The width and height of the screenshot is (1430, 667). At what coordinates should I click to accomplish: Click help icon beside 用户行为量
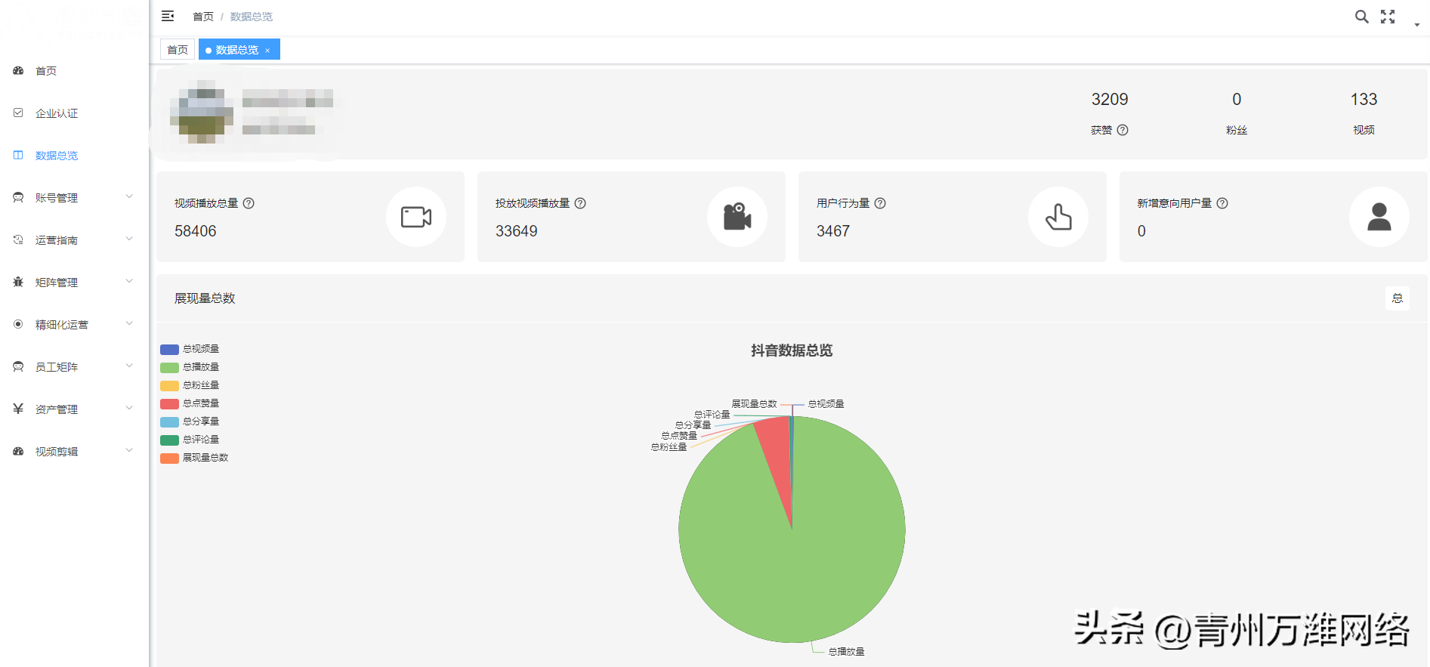(x=880, y=203)
